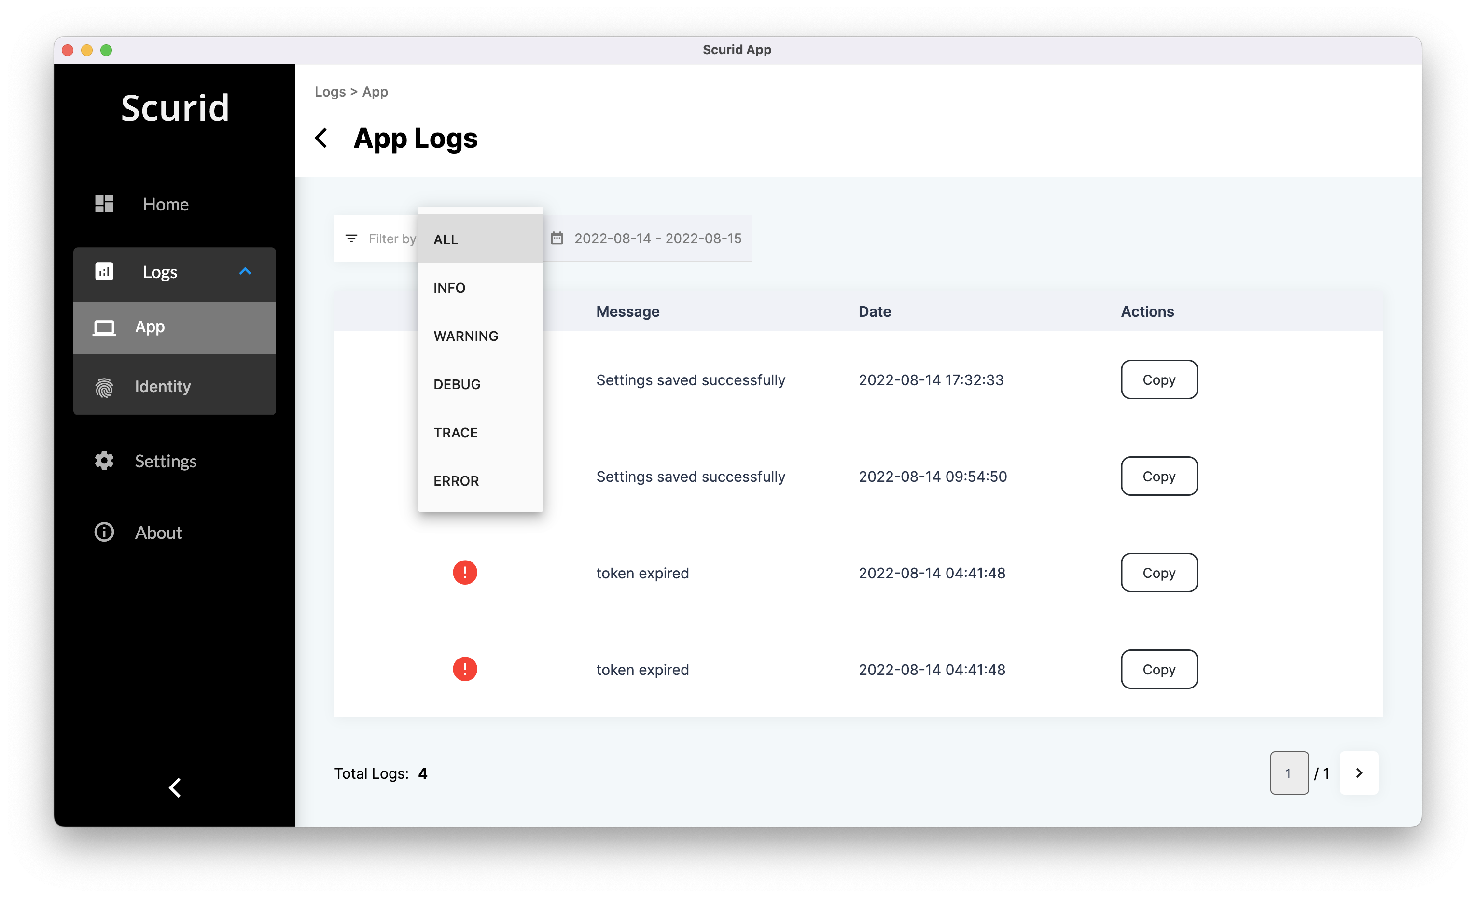Click the Home dashboard icon in sidebar
The image size is (1476, 898).
[x=104, y=204]
